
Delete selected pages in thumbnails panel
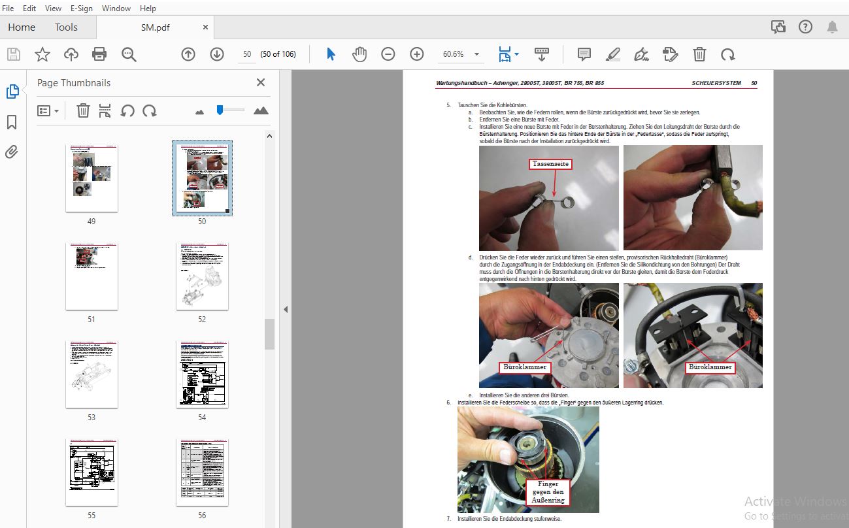point(83,110)
